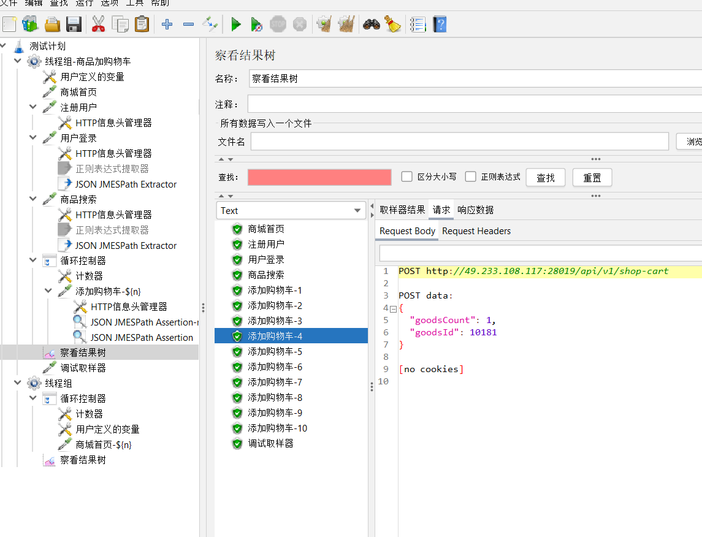Collapse the 测试计划 tree node
The height and width of the screenshot is (537, 702).
click(3, 45)
